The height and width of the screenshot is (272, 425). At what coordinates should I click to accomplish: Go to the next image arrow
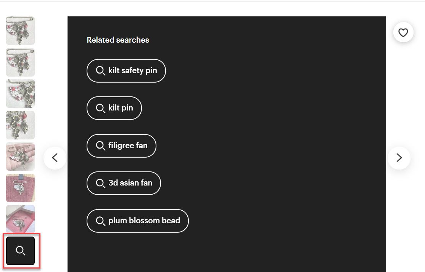(x=399, y=158)
